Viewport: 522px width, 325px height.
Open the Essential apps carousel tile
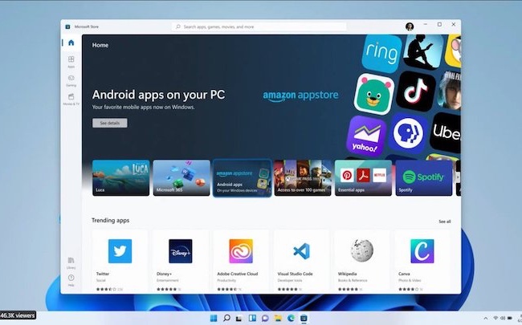[363, 177]
